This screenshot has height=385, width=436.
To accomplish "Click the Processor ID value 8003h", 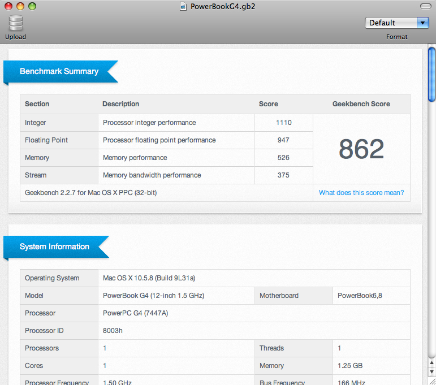I will tap(113, 331).
